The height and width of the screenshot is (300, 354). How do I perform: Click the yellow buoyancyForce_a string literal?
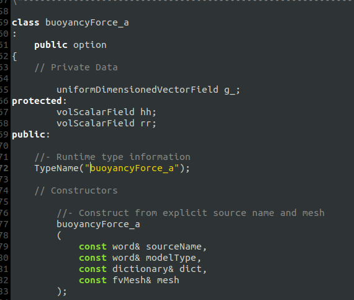(x=132, y=169)
